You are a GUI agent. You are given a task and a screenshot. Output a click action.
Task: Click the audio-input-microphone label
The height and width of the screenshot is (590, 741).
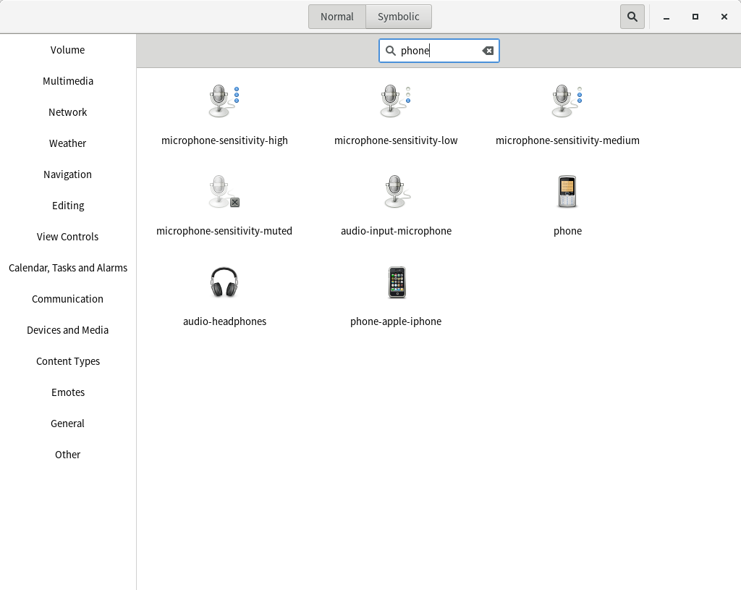396,231
